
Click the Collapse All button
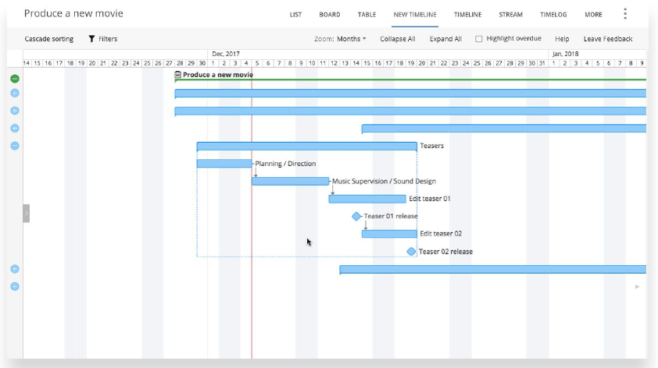tap(398, 39)
